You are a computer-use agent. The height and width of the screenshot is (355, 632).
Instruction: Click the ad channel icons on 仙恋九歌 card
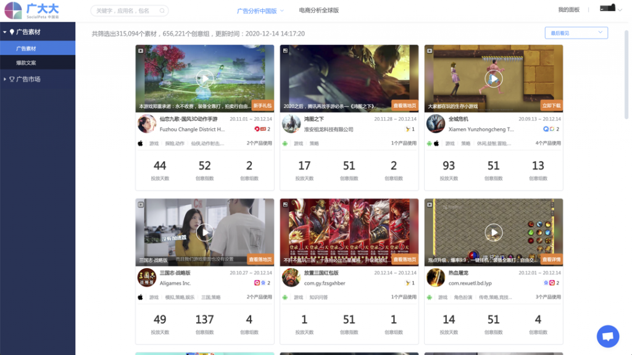pos(260,129)
